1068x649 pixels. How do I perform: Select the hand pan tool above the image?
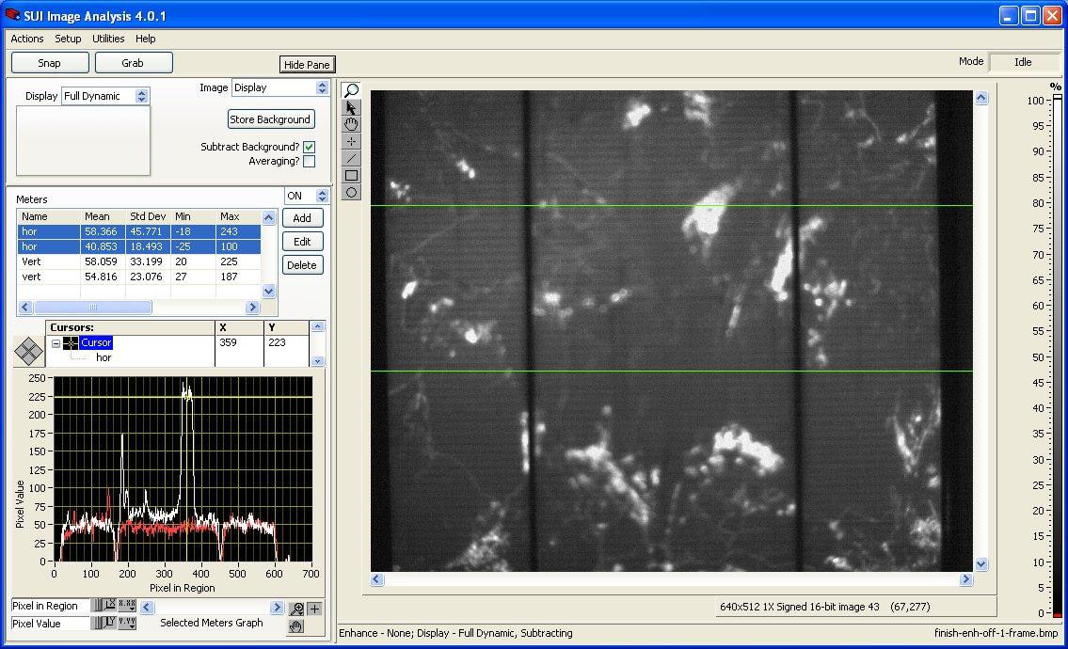click(351, 124)
